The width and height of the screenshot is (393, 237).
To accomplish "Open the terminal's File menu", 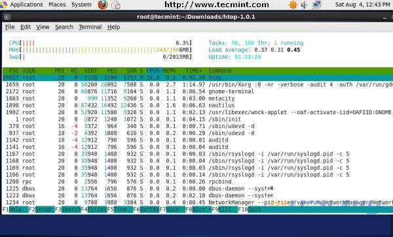I will pos(10,27).
